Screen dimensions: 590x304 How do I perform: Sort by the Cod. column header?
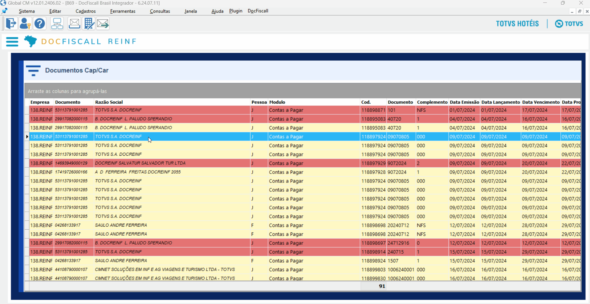point(373,102)
